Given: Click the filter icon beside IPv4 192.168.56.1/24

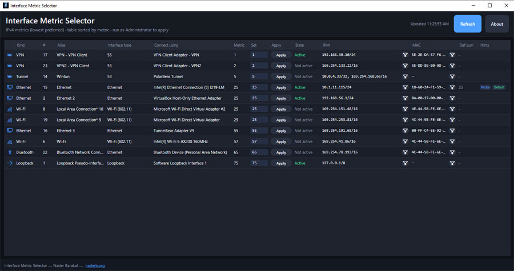Looking at the screenshot, I should coord(405,98).
